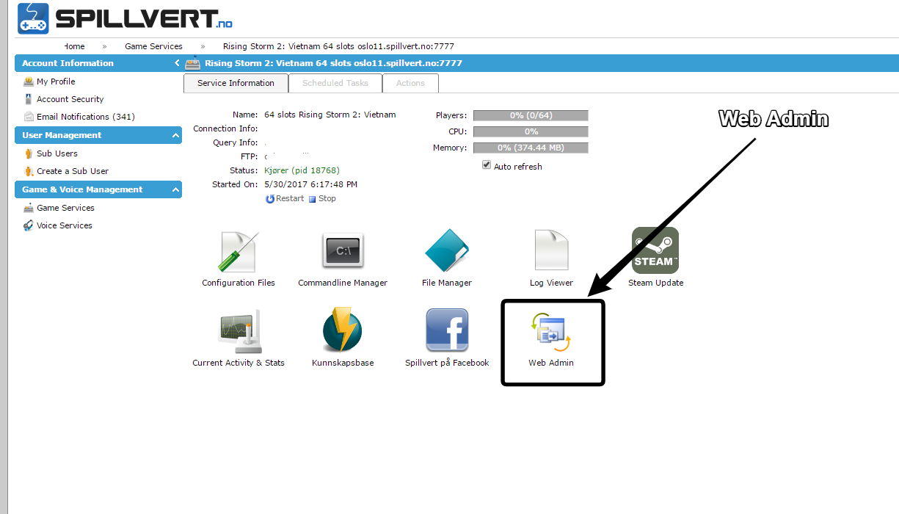
Task: Click the Account Security sidebar link
Action: 70,99
